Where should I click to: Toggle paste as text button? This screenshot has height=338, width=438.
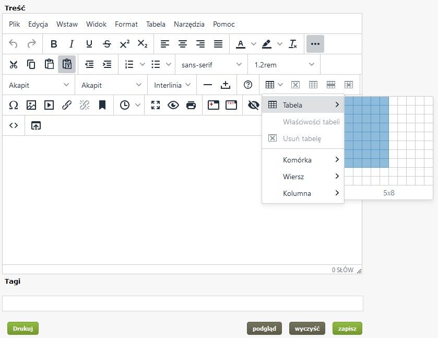click(67, 64)
